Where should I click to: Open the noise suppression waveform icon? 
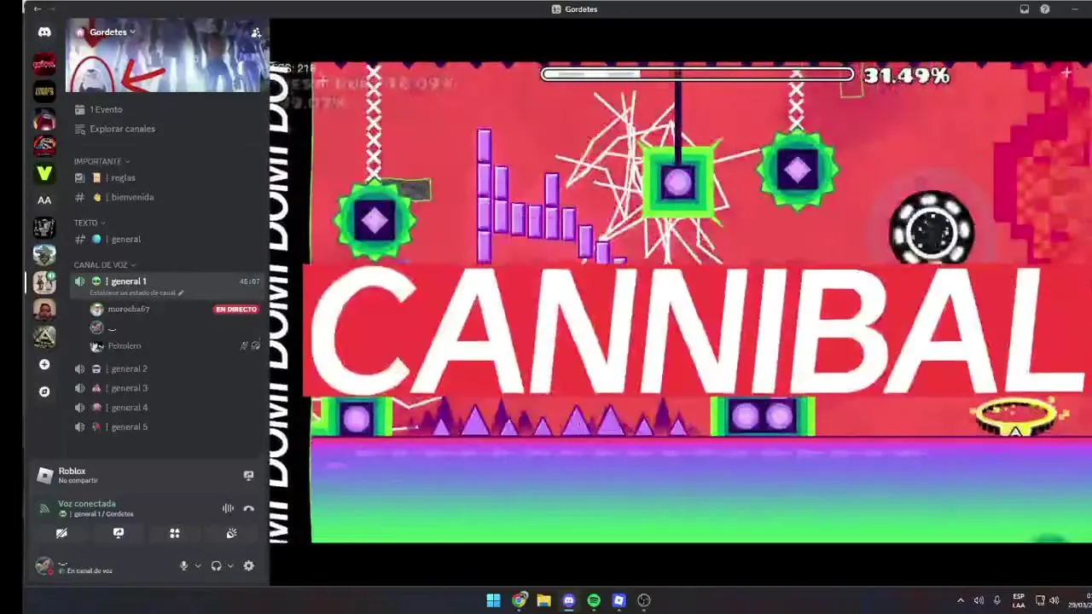point(228,508)
